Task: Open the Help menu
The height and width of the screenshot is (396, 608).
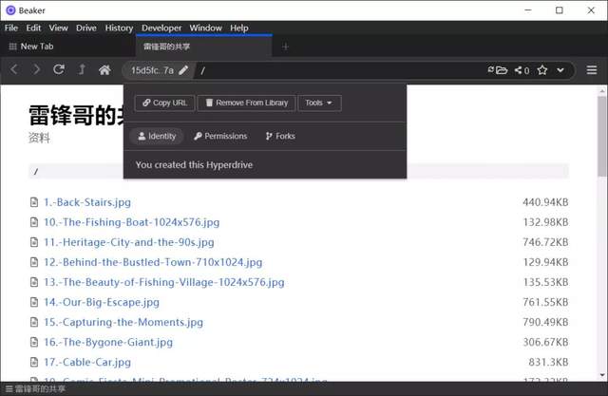Action: 238,28
